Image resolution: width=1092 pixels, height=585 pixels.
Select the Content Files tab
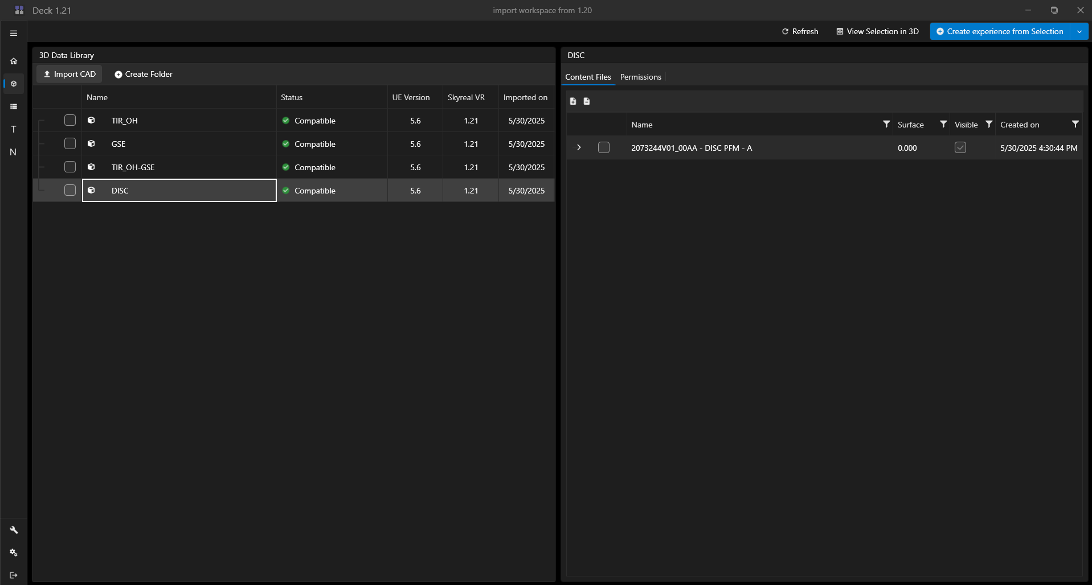click(588, 77)
